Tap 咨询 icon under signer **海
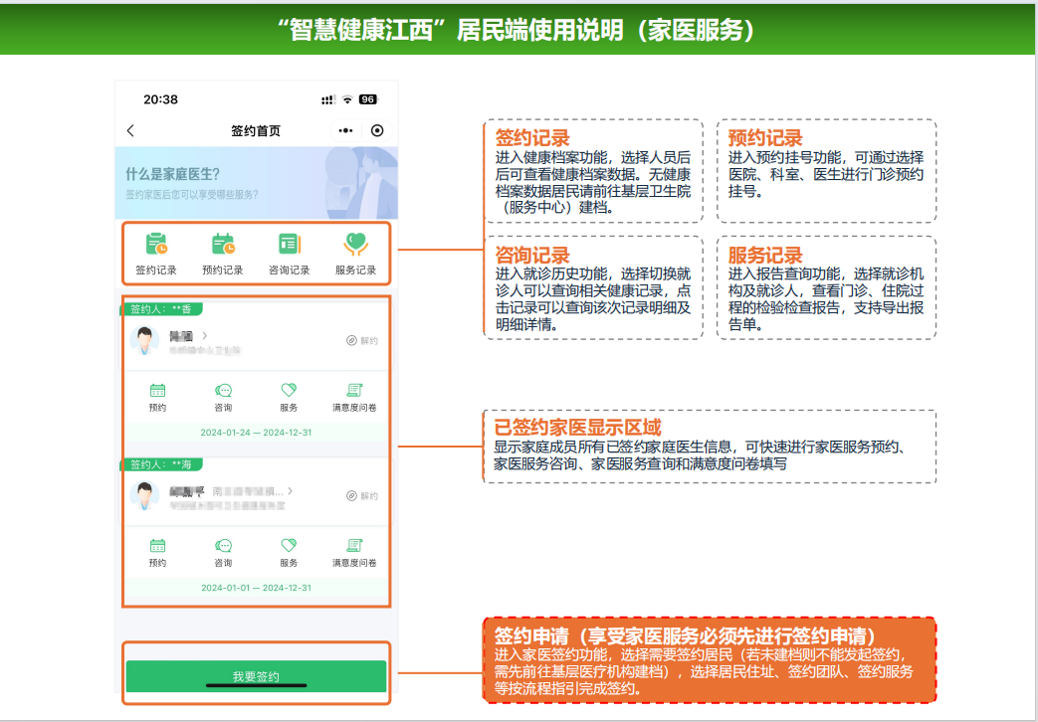1038x722 pixels. click(223, 546)
